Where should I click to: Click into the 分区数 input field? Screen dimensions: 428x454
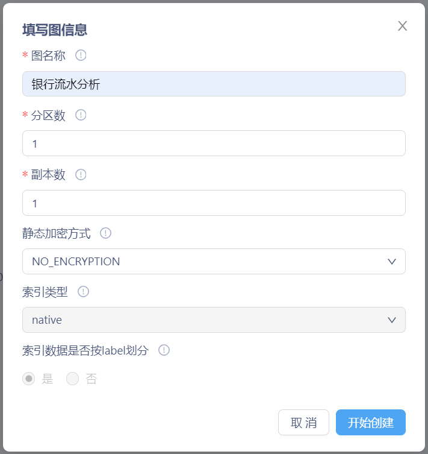pos(214,143)
